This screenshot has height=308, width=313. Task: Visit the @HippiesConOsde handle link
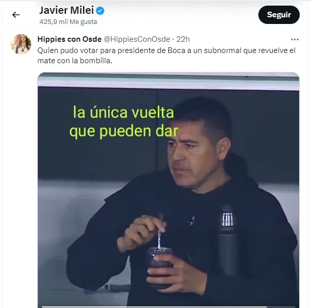137,39
